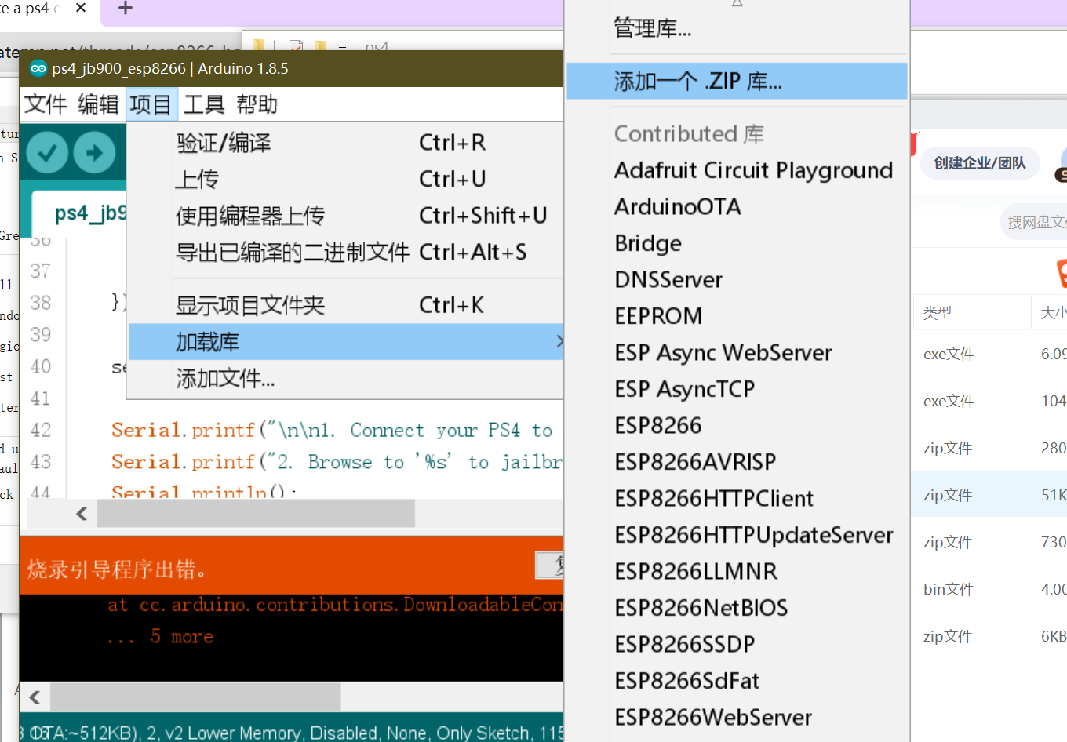Select the zip文件 row sized 280
The image size is (1067, 742).
coord(989,449)
